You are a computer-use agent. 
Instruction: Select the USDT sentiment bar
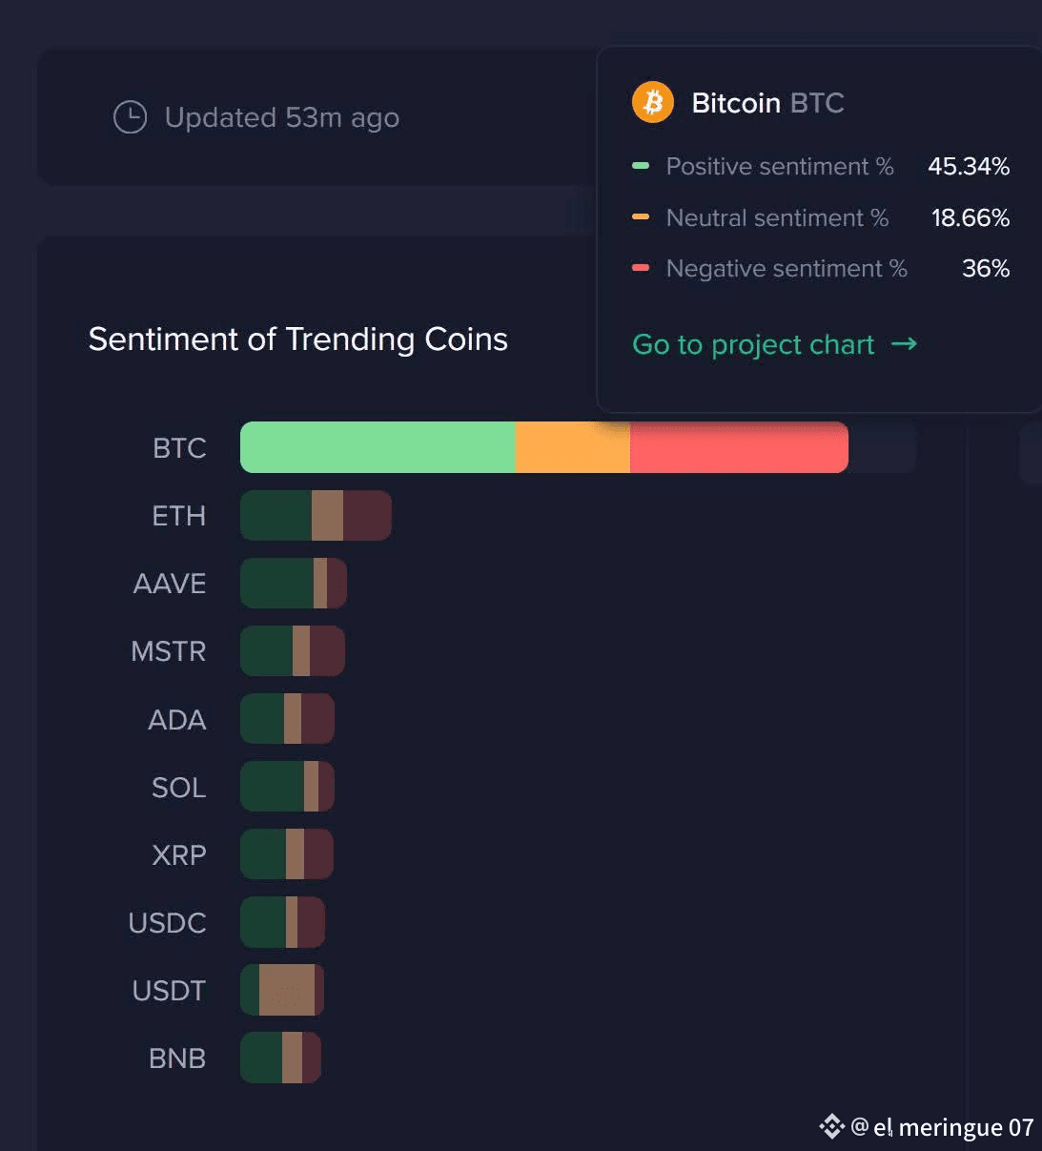point(282,990)
